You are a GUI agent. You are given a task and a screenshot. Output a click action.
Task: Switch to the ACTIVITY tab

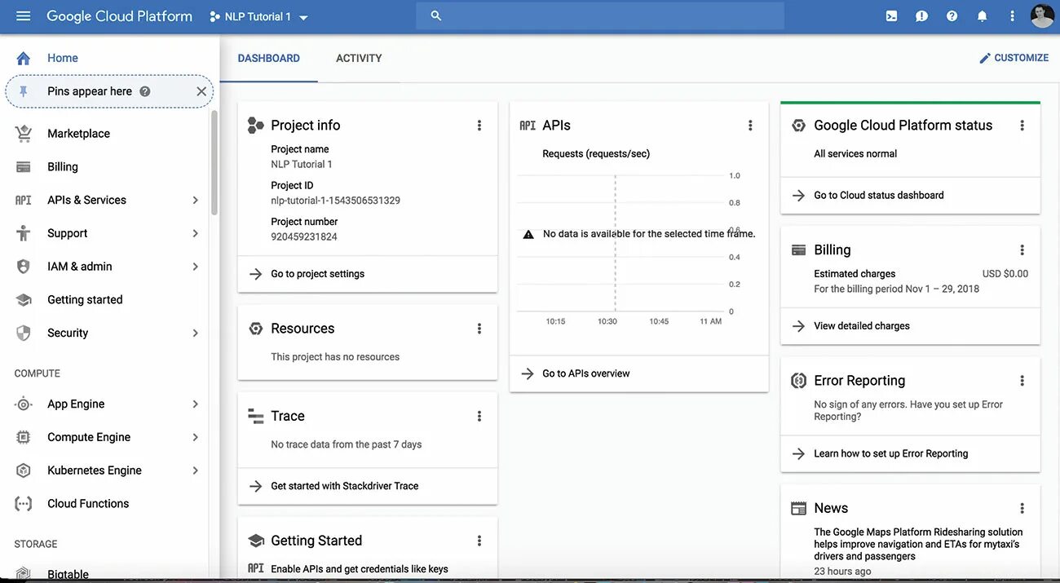tap(358, 57)
